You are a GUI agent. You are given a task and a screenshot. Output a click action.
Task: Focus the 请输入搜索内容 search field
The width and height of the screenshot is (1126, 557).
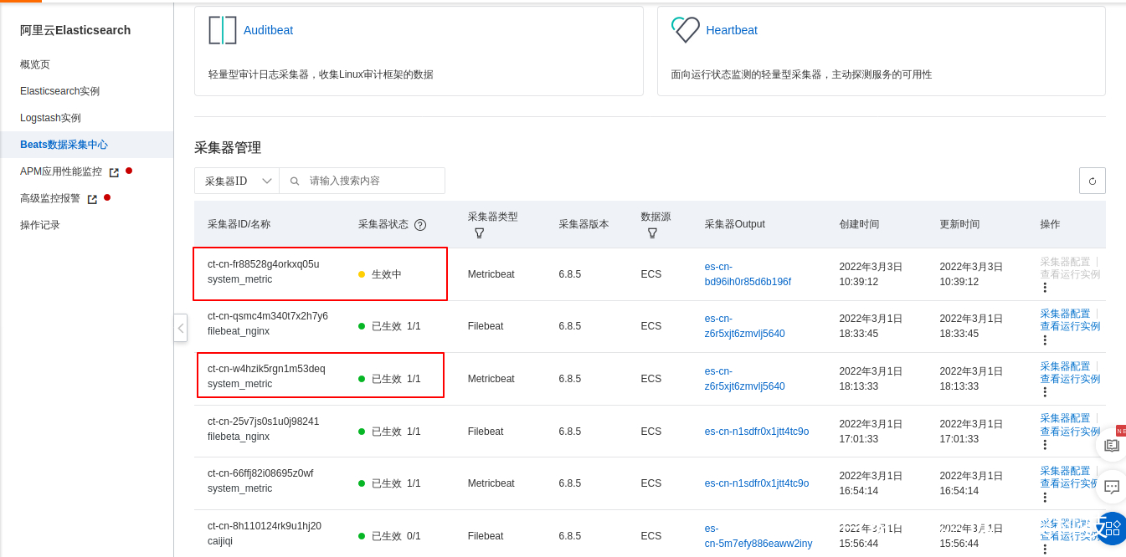pos(362,181)
